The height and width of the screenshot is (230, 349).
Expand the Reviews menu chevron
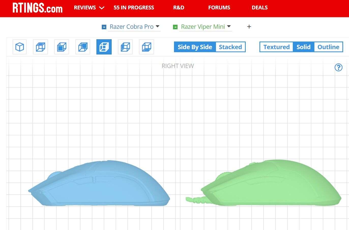coord(101,8)
